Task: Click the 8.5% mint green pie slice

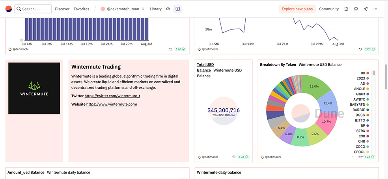Action: (300, 138)
